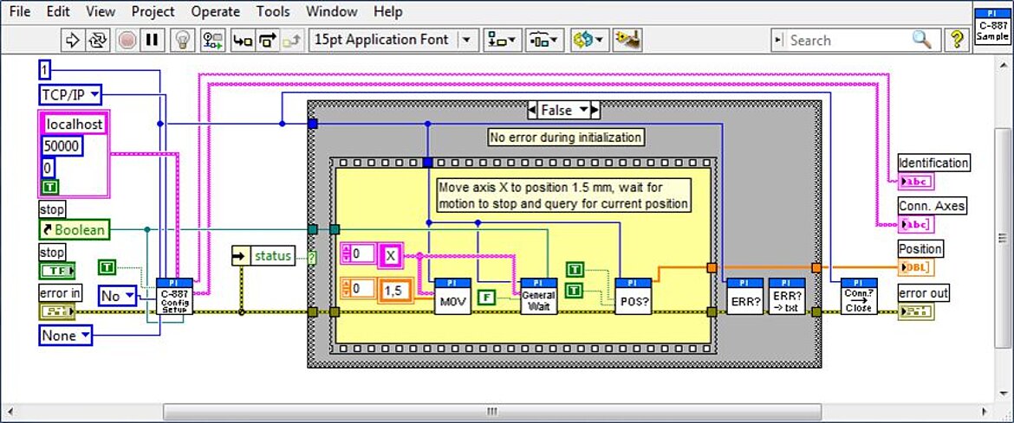Click the vertical scrollbar up arrow
This screenshot has width=1014, height=423.
pos(1003,65)
